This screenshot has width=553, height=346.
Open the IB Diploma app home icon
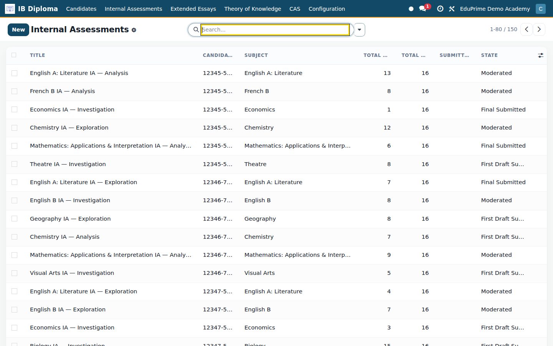point(10,8)
